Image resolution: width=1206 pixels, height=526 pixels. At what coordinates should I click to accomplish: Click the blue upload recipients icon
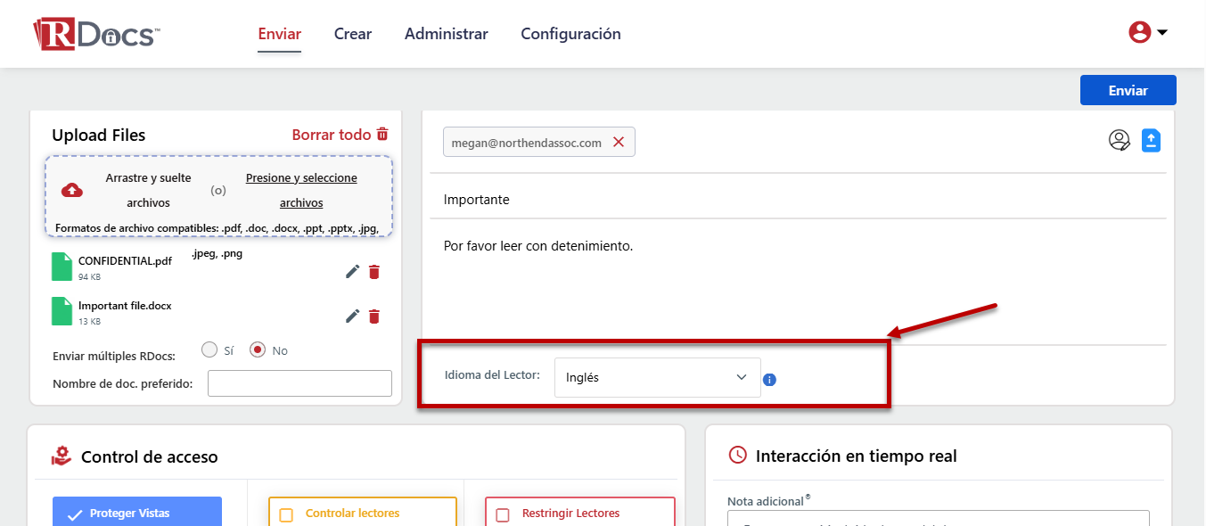(1151, 140)
